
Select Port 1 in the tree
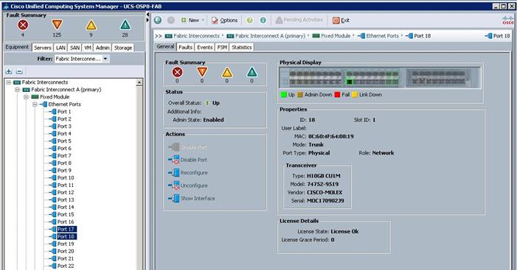(x=64, y=112)
